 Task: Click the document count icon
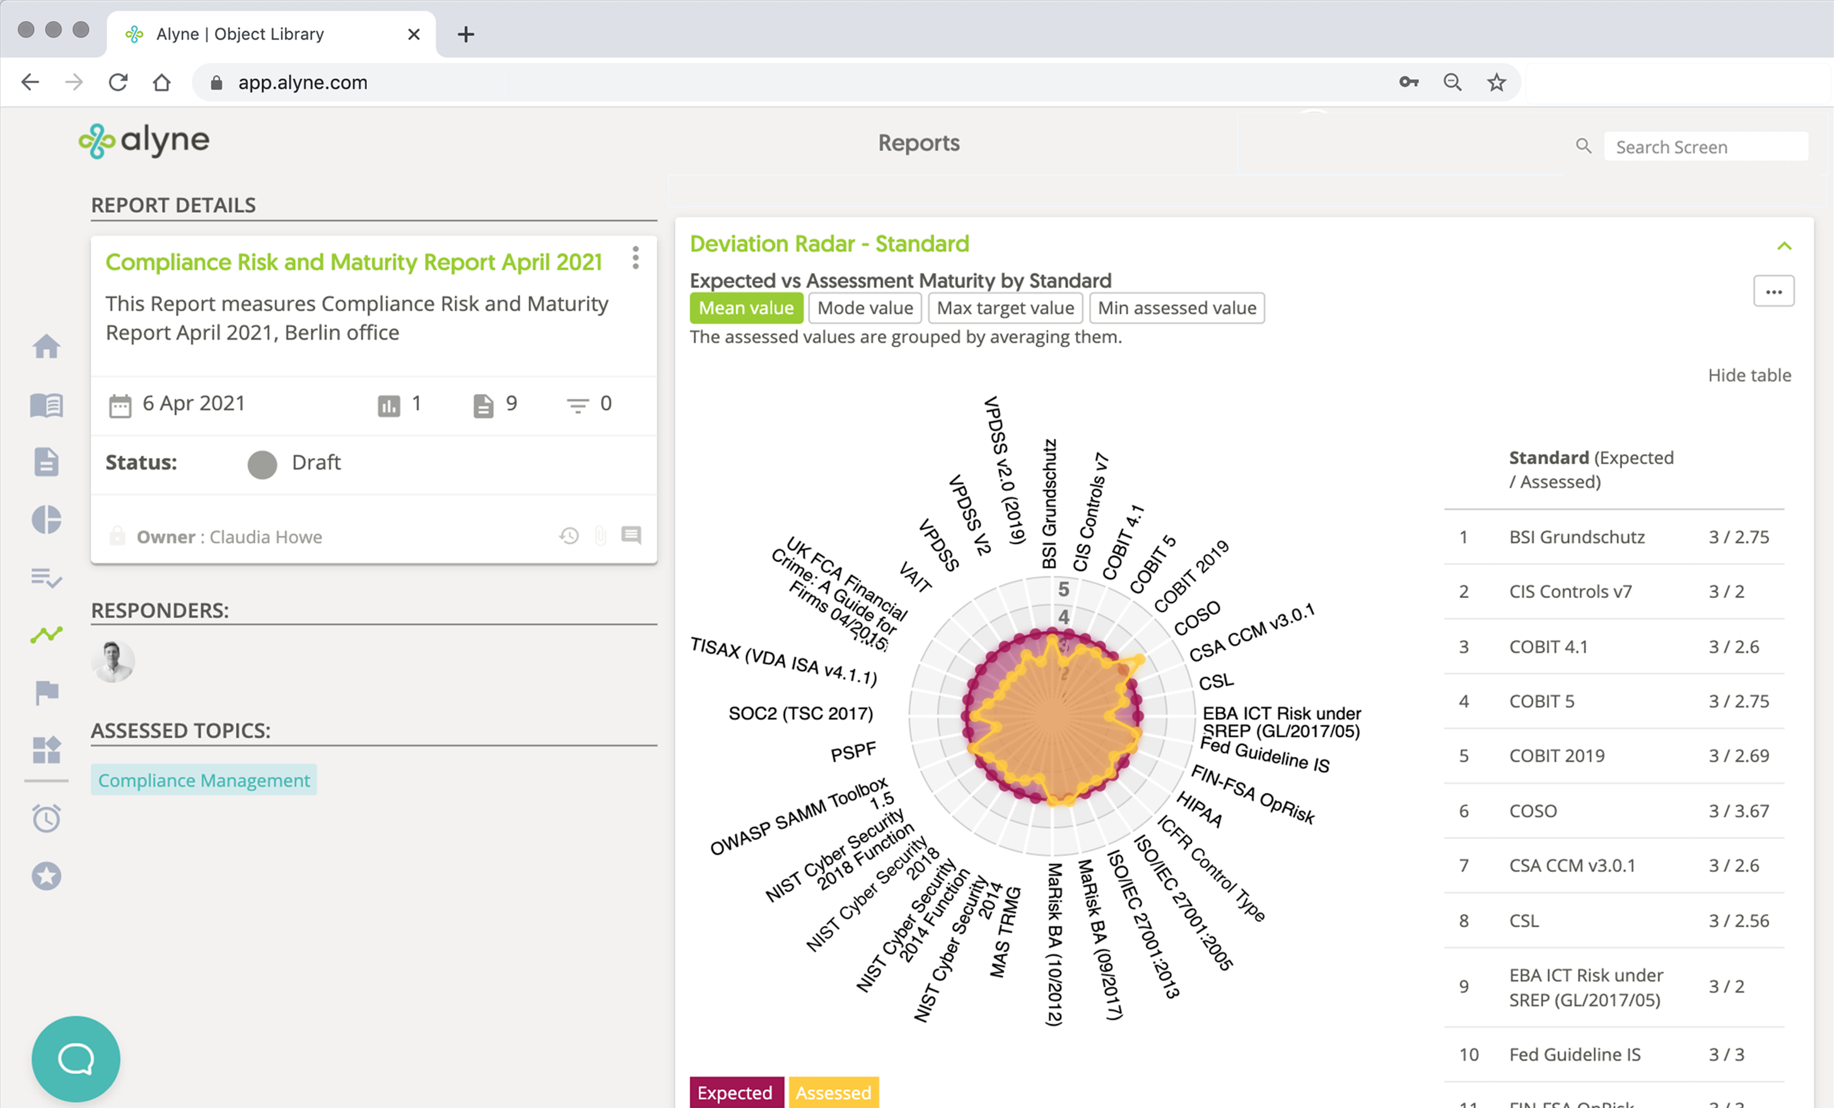click(x=483, y=405)
